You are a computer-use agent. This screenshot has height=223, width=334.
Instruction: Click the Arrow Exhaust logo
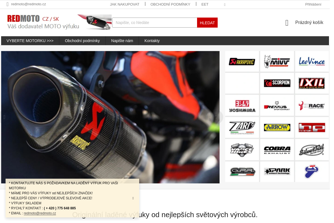(x=277, y=127)
